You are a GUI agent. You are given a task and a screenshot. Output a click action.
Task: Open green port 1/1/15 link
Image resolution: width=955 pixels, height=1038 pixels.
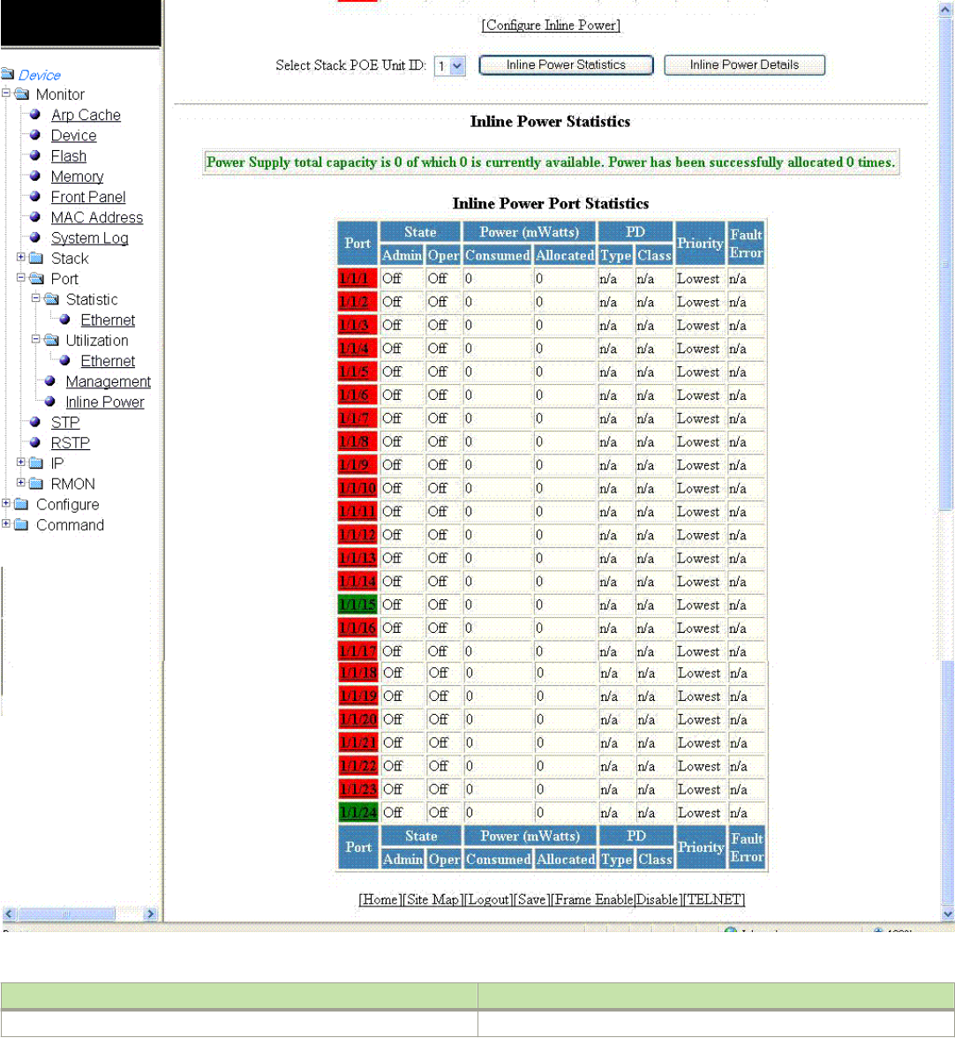(357, 605)
